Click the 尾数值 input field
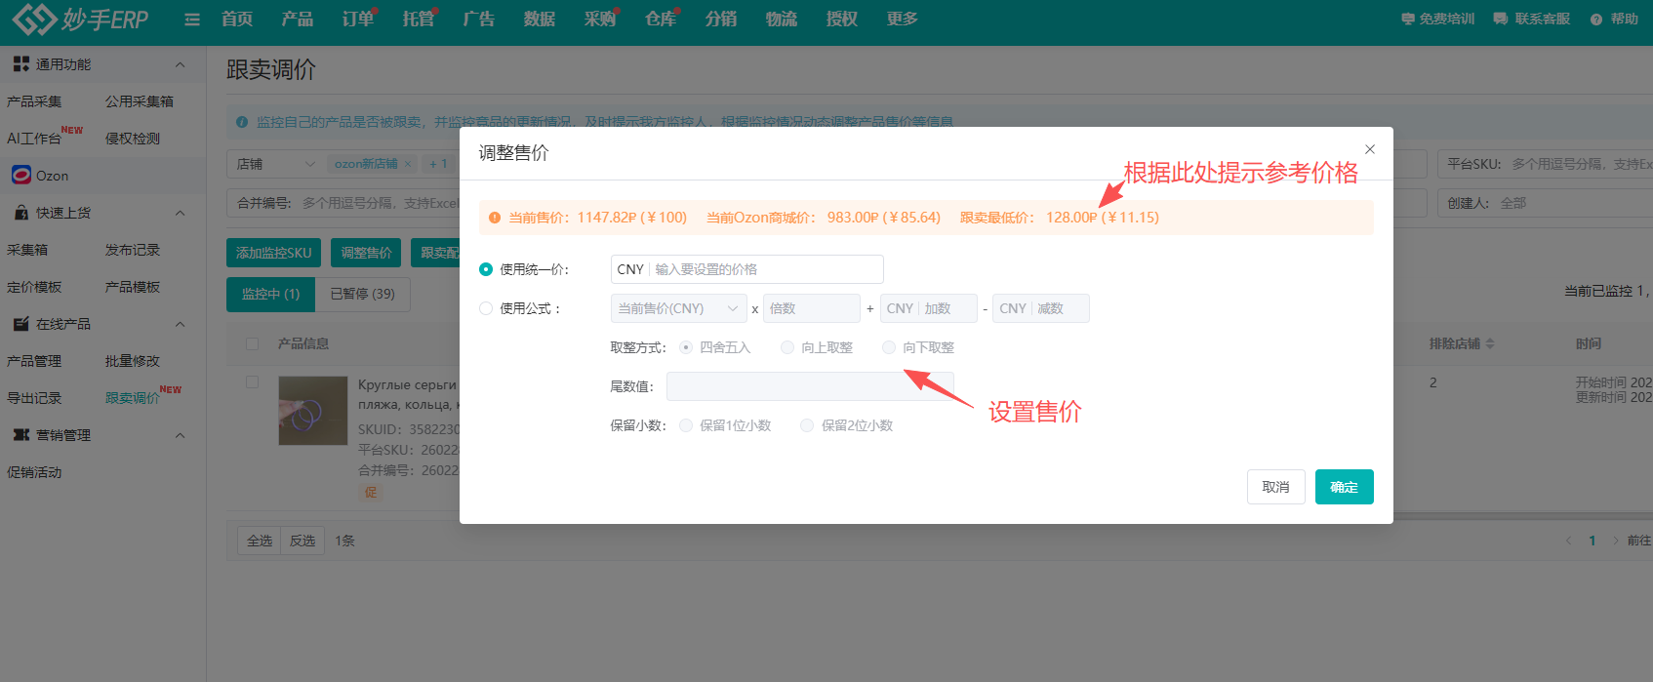Viewport: 1653px width, 682px height. pos(810,386)
